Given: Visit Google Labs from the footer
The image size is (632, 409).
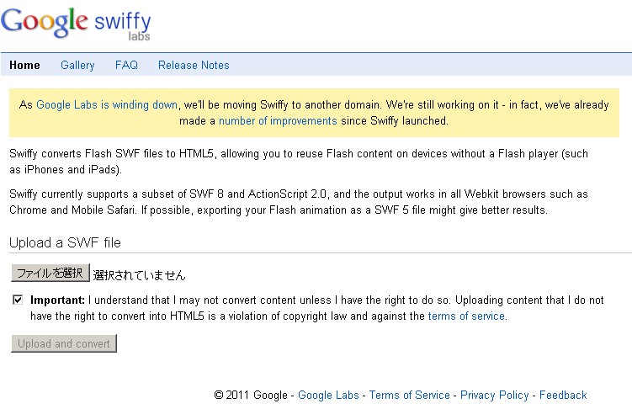Looking at the screenshot, I should point(328,395).
